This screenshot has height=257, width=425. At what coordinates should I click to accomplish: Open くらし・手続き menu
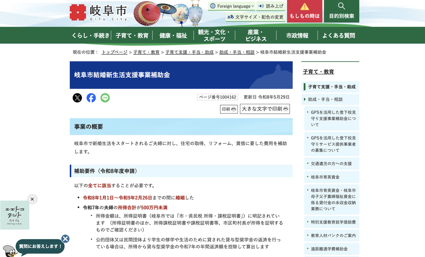coord(90,36)
